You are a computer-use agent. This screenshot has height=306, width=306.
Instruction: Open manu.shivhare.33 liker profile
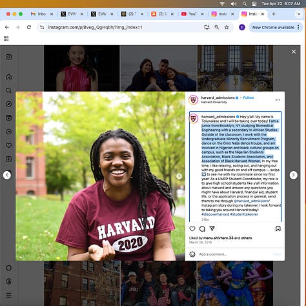click(218, 238)
